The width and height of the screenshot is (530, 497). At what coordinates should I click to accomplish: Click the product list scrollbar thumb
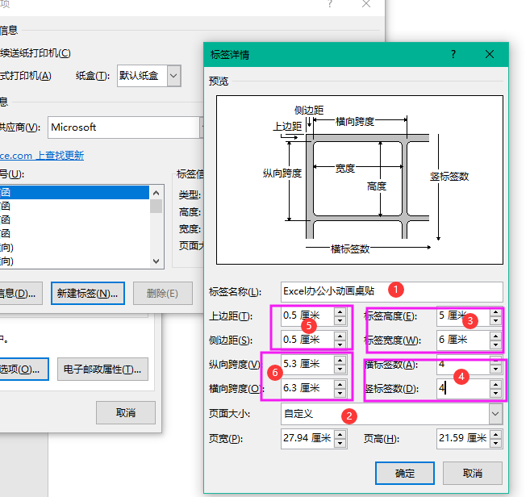point(156,206)
